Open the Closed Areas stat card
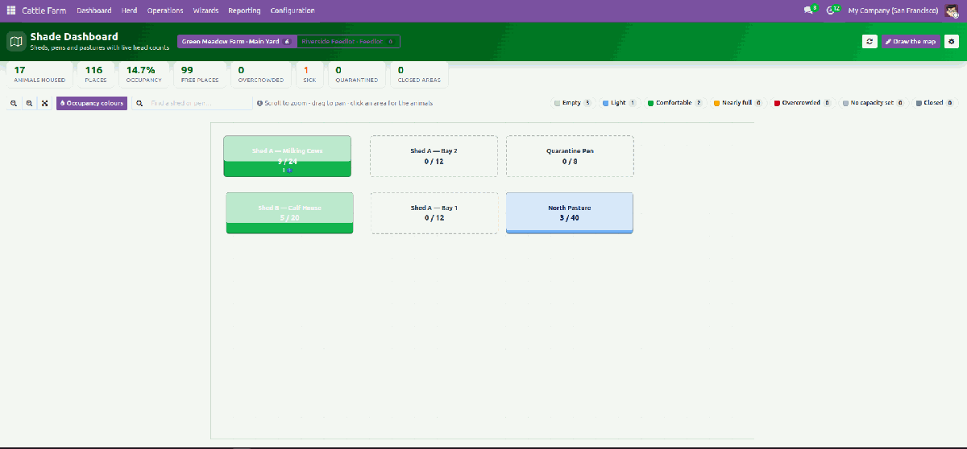 click(x=419, y=75)
